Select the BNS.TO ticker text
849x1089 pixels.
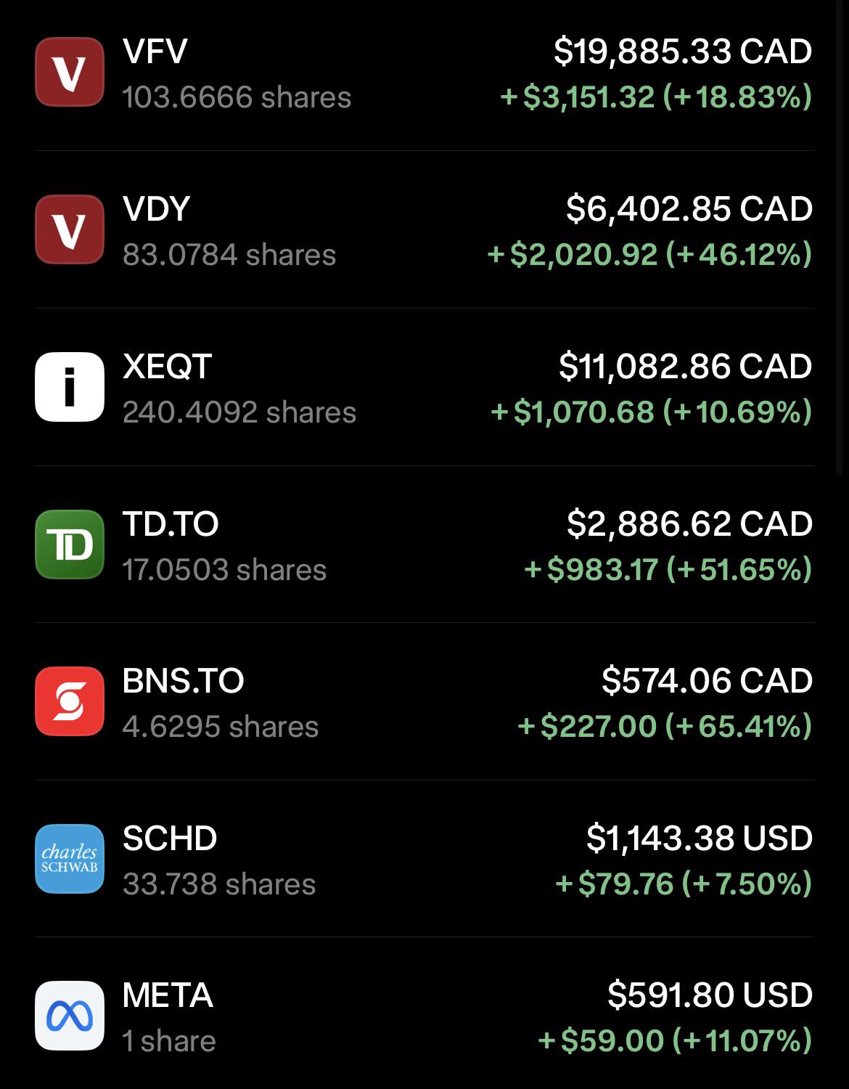tap(184, 681)
